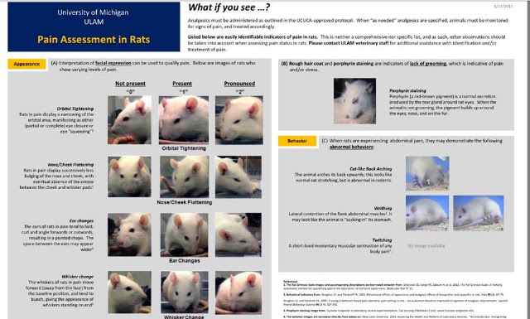Click the 'Whisker Change' caption below the images
This screenshot has height=319, width=530.
[x=184, y=317]
